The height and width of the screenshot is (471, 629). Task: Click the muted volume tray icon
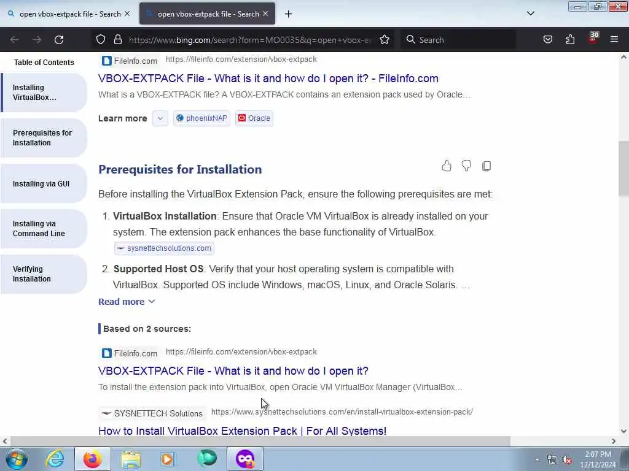click(567, 460)
